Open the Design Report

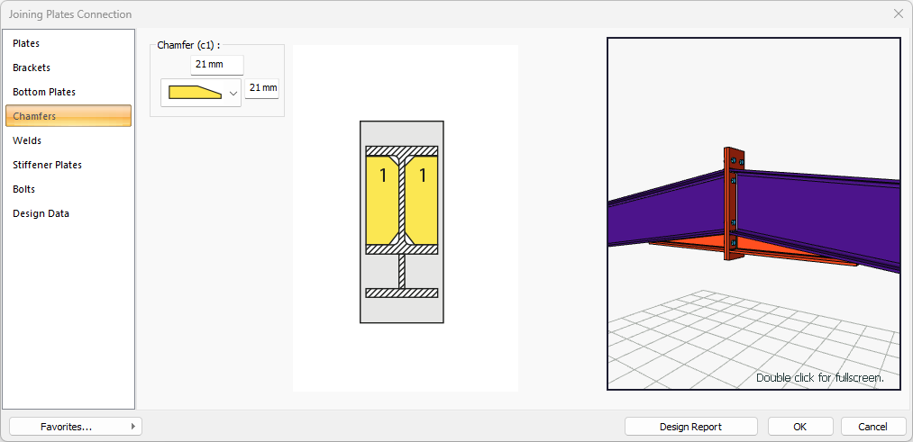[x=690, y=427]
